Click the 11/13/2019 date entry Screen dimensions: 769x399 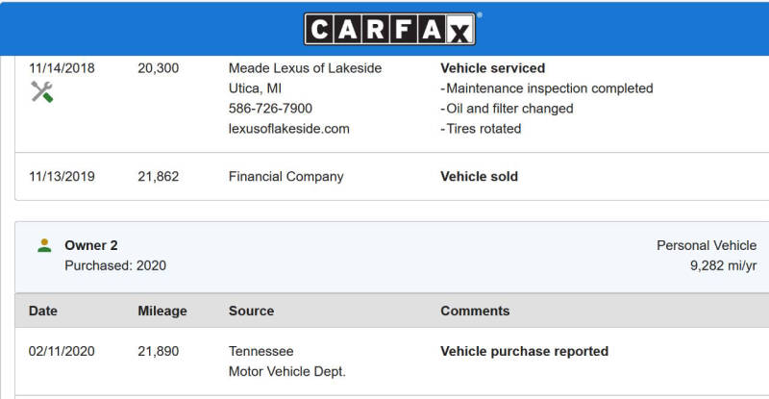62,176
